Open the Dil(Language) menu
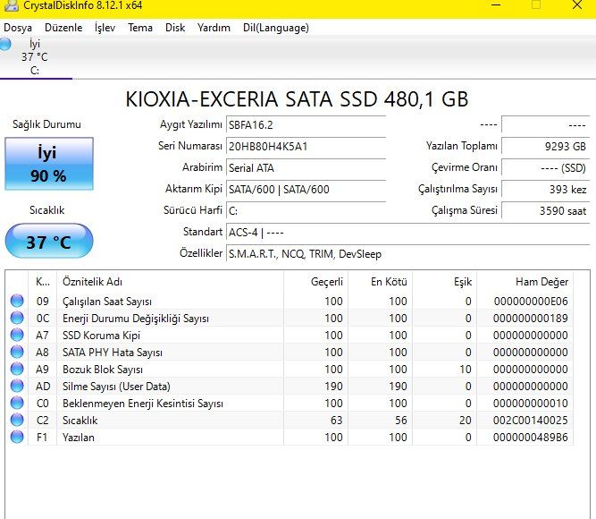This screenshot has height=519, width=596. tap(276, 28)
